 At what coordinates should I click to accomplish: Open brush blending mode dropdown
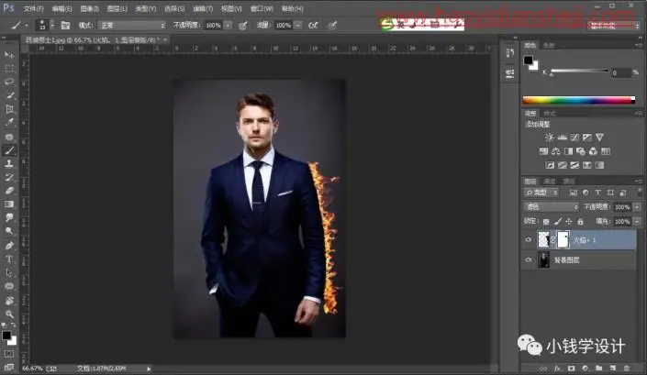pos(133,25)
